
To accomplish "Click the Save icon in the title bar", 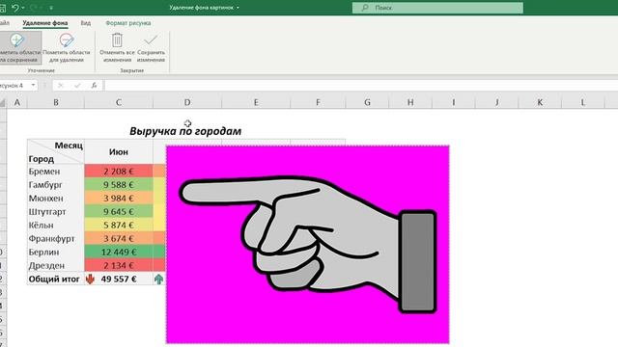I will click(2, 8).
